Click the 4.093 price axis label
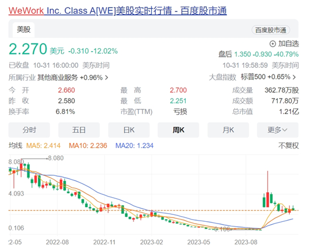 tap(16, 194)
